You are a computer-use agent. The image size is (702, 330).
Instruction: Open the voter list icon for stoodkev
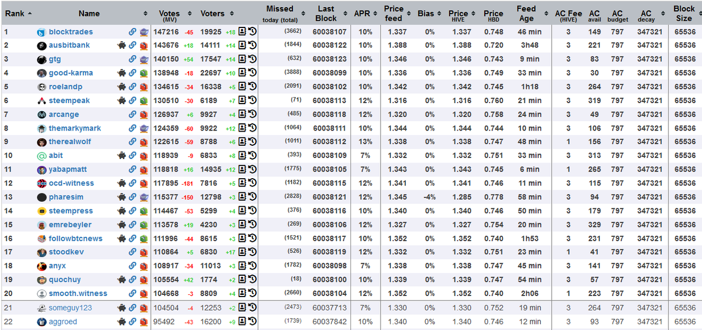coord(242,252)
